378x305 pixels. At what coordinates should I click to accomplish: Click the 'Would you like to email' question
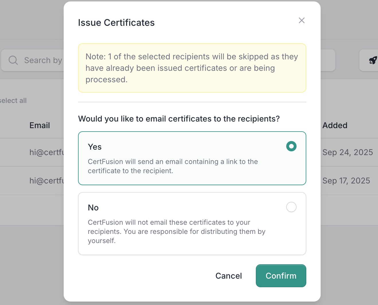tap(179, 119)
